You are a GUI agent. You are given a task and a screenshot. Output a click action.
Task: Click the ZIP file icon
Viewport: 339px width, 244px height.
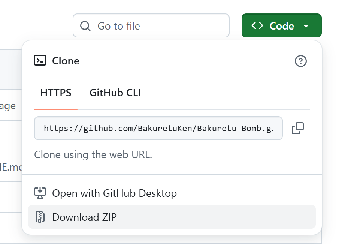(x=40, y=217)
